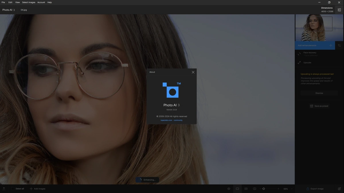Image resolution: width=344 pixels, height=193 pixels.
Task: Tick the Select all checkbox
Action: point(13,189)
